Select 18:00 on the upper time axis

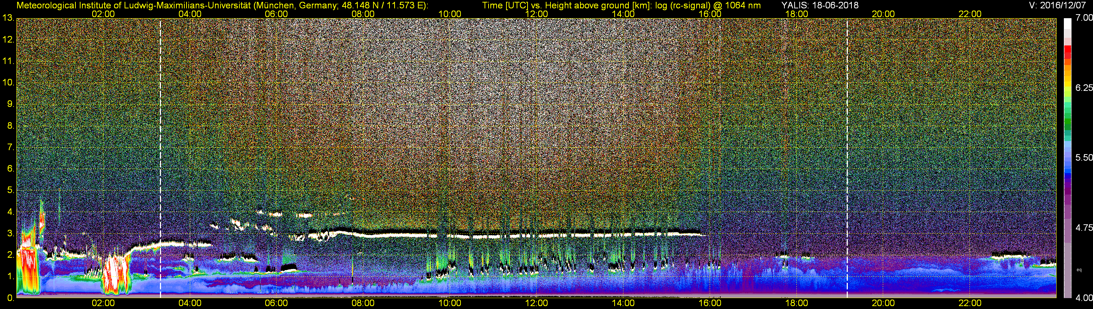pyautogui.click(x=796, y=14)
